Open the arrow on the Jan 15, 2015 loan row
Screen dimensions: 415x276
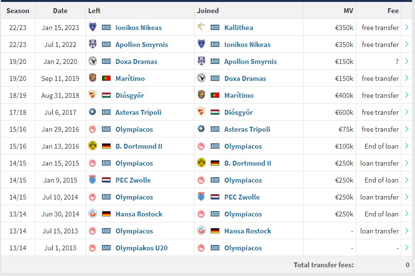click(x=407, y=163)
